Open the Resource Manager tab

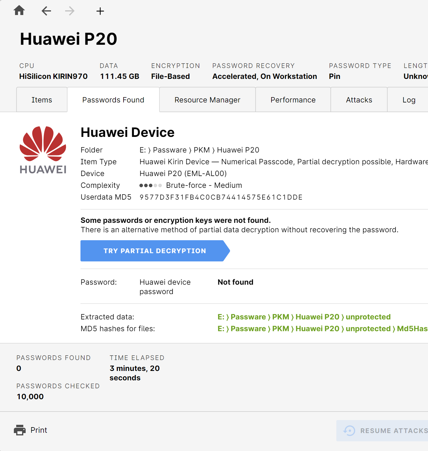(x=208, y=100)
